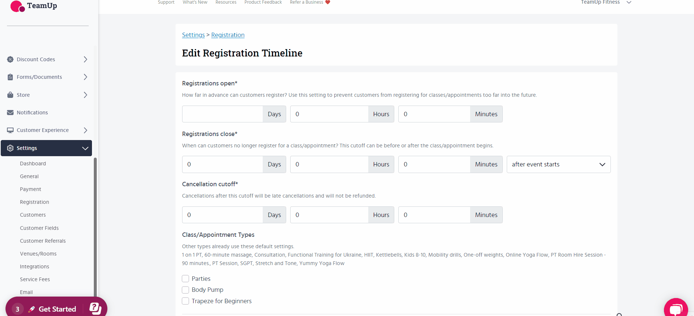Viewport: 694px width, 316px height.
Task: Click the Discount Codes sidebar icon
Action: [x=10, y=59]
